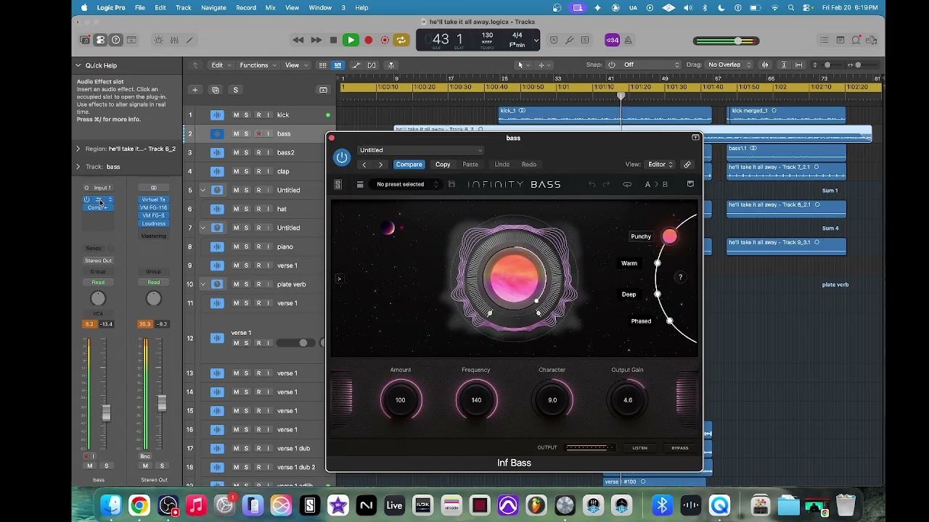Open the No preset selected dropdown
The image size is (929, 522).
click(406, 184)
